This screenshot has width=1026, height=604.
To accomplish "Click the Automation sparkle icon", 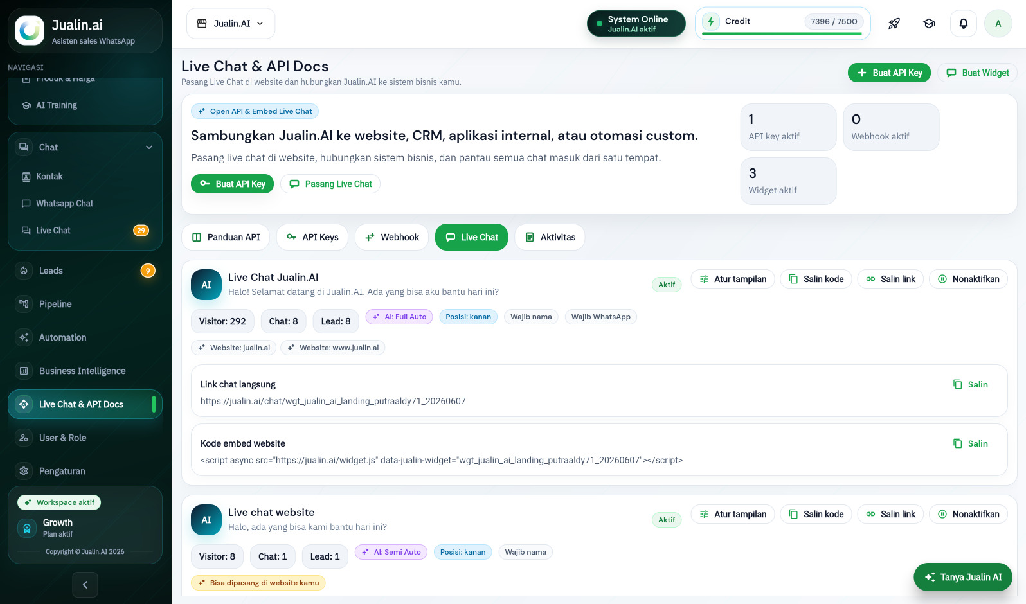I will click(24, 337).
